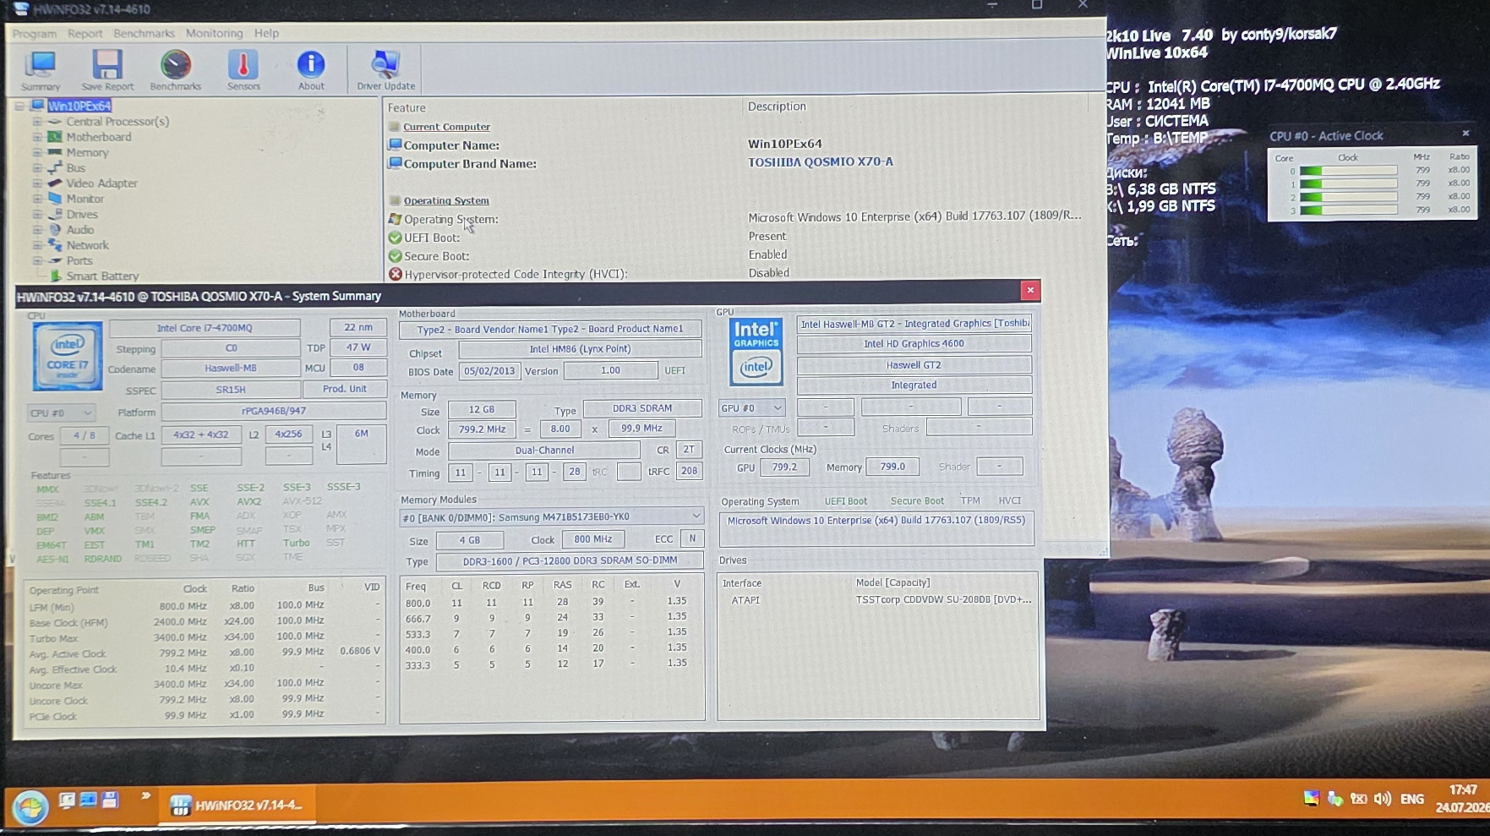The height and width of the screenshot is (836, 1490).
Task: Open the Samsung memory module dropdown
Action: pyautogui.click(x=552, y=516)
